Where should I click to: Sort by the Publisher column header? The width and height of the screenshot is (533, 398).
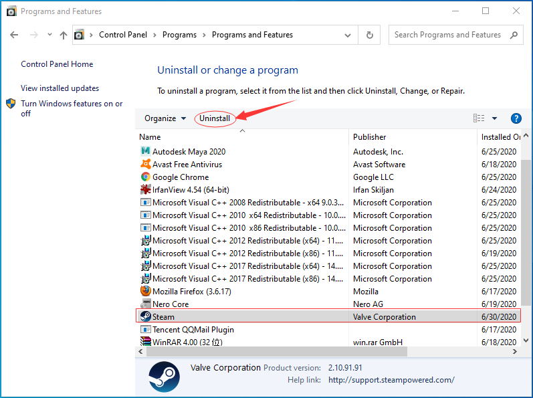click(413, 137)
